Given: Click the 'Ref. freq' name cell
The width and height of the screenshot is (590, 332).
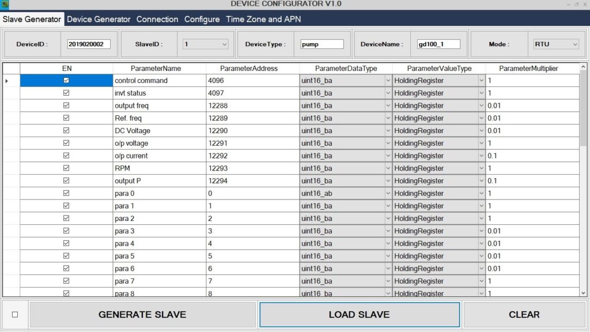Looking at the screenshot, I should (x=159, y=118).
